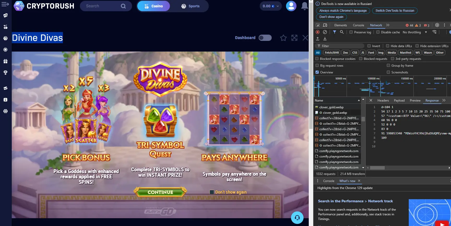This screenshot has height=226, width=451.
Task: Enable Screenshots checkbox
Action: tap(388, 72)
